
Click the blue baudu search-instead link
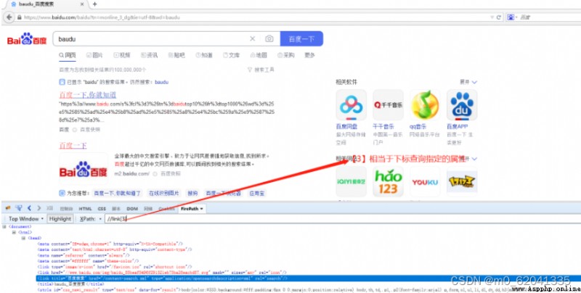coord(161,82)
